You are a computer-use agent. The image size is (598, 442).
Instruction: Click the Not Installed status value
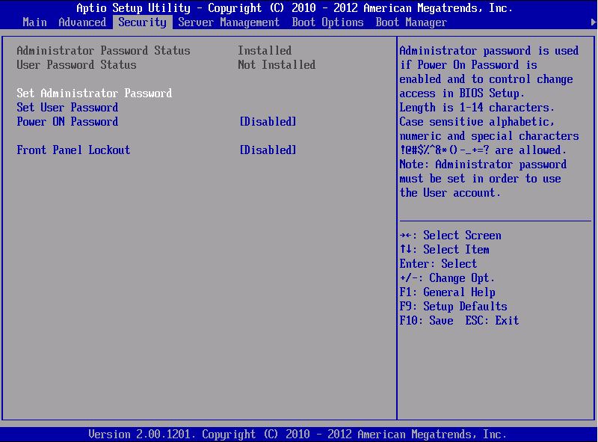coord(277,65)
